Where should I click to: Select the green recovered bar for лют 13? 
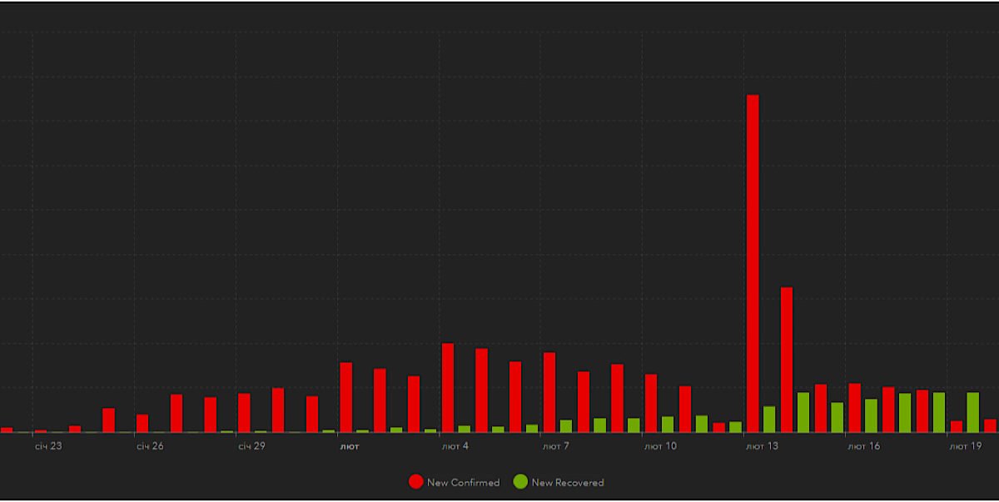click(x=769, y=419)
